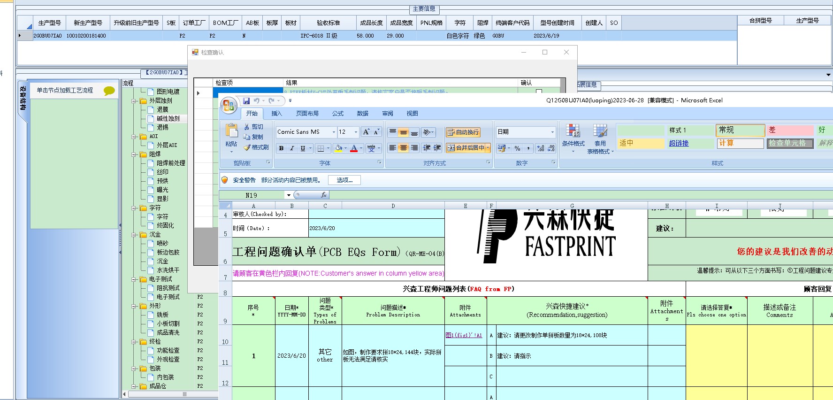Open the 图1(fig1) attachment link
The width and height of the screenshot is (833, 400).
point(464,335)
